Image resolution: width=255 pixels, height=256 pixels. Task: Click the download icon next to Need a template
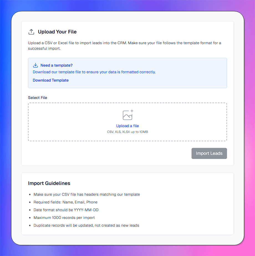click(35, 65)
